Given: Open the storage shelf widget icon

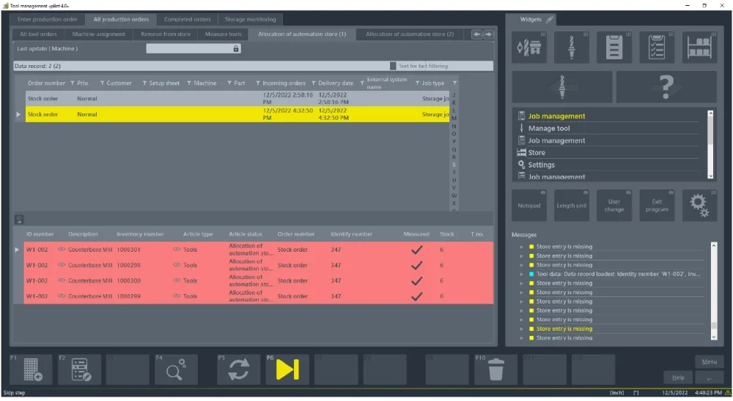Looking at the screenshot, I should click(x=700, y=48).
